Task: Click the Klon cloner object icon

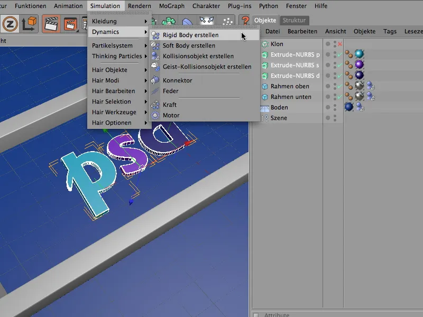Action: point(265,44)
